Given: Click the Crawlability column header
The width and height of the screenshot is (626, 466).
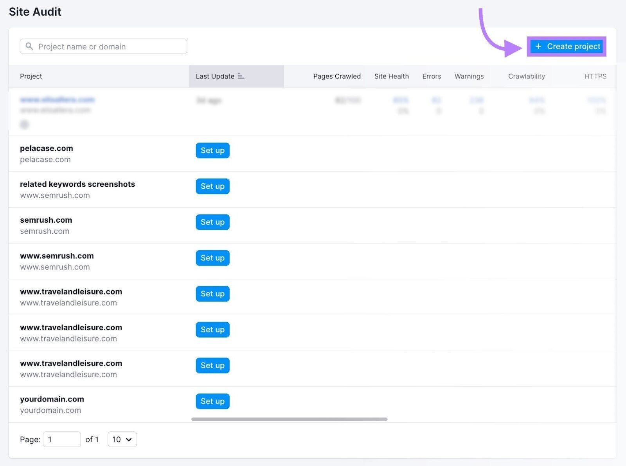Looking at the screenshot, I should point(526,76).
